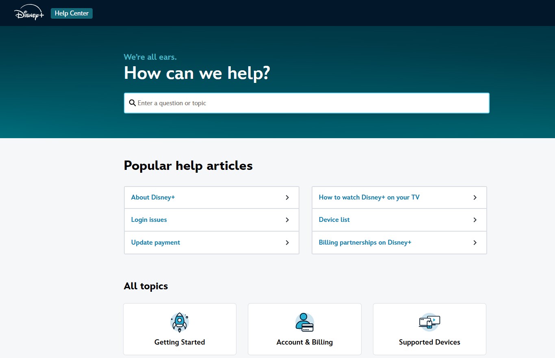Open the About Disney+ article
The height and width of the screenshot is (358, 555).
[x=212, y=197]
